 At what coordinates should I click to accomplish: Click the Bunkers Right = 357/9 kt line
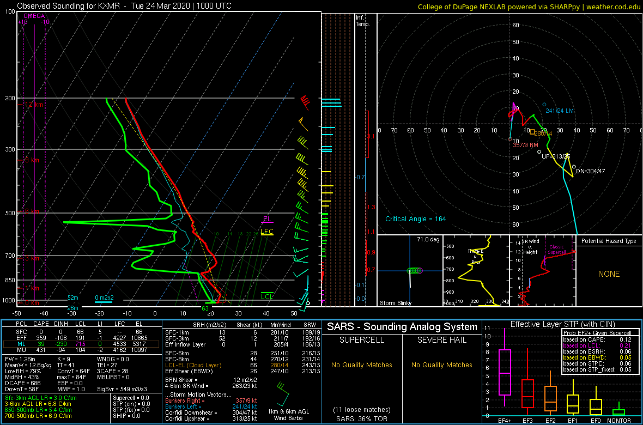(211, 400)
